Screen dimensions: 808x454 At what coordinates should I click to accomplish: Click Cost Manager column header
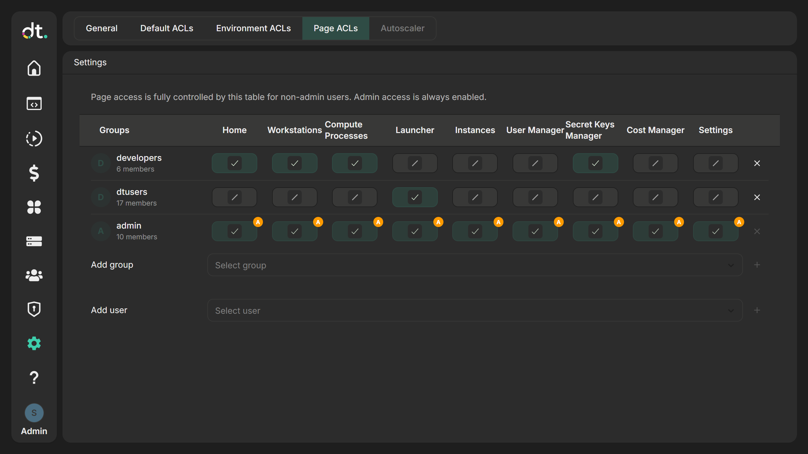[x=656, y=130]
